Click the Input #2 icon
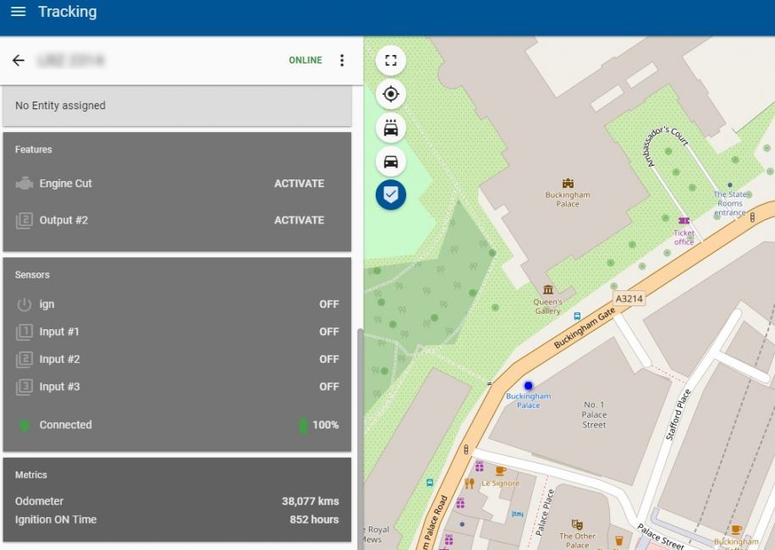This screenshot has width=775, height=550. click(x=25, y=360)
